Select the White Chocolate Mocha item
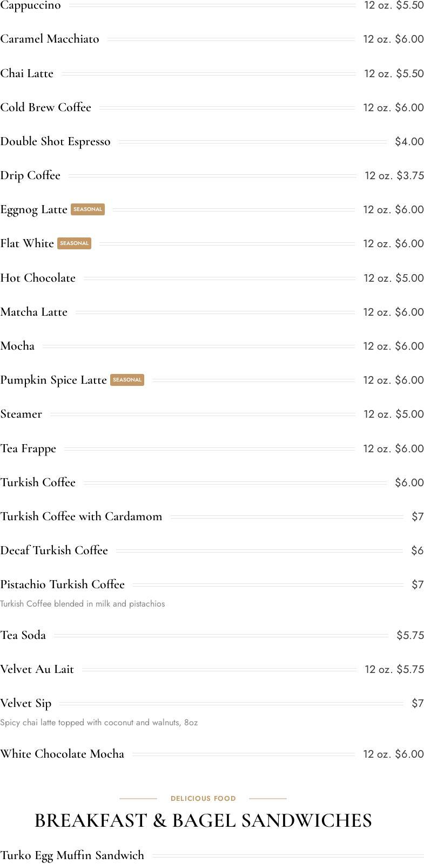Viewport: 424px width, 864px height. click(62, 754)
